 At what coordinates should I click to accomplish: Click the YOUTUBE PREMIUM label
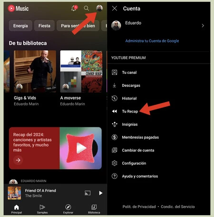128,58
